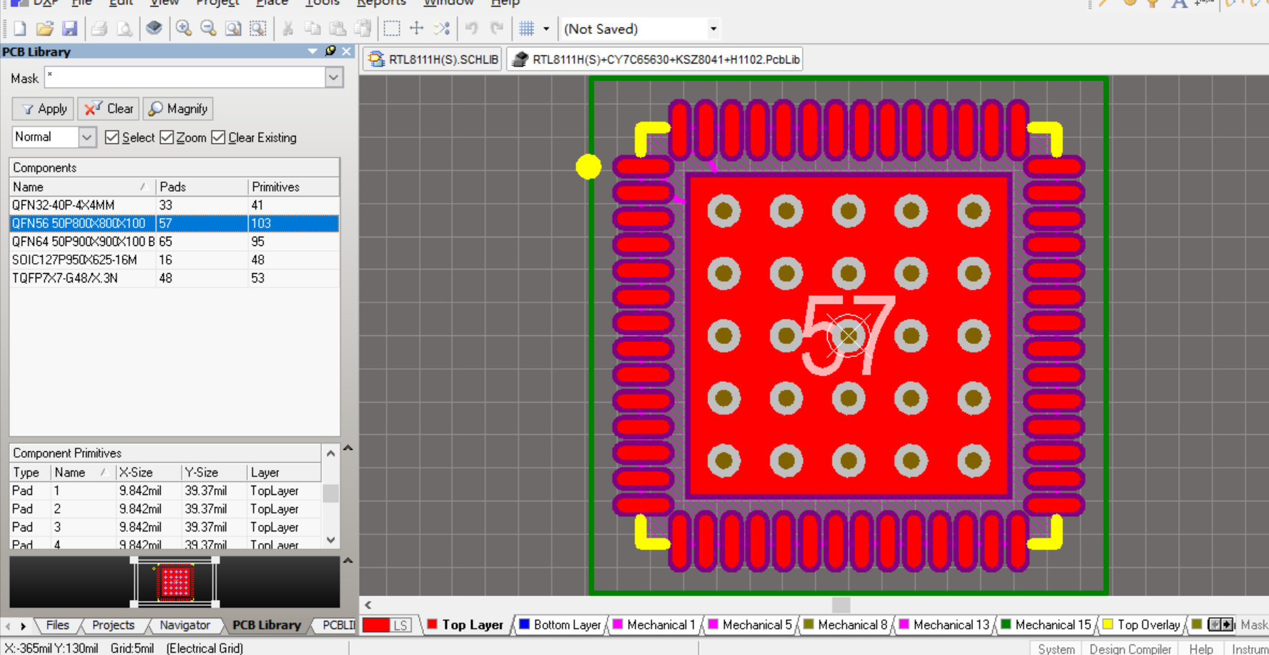
Task: Select the TQFP7X7-G48/X.3N component row
Action: (174, 278)
